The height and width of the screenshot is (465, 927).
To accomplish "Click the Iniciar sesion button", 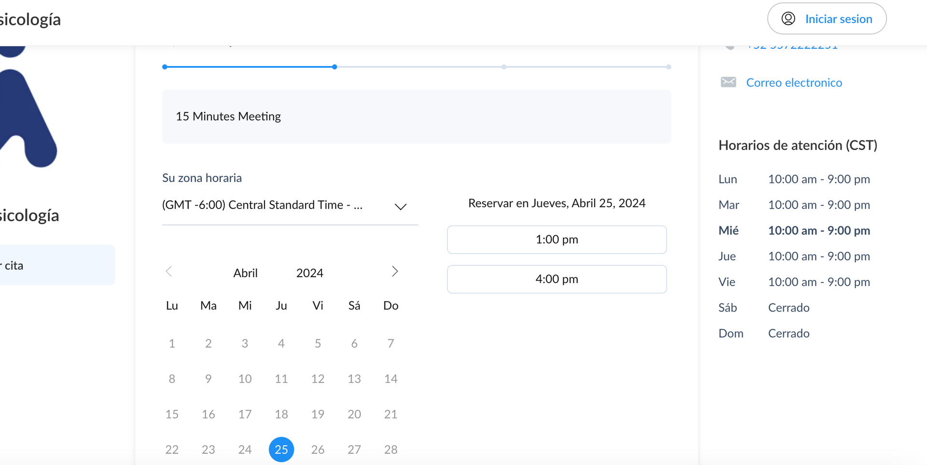I will 827,18.
